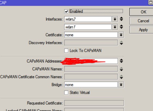Image resolution: width=153 pixels, height=111 pixels.
Task: Click the wlan1 interface field
Action: coord(88,27)
